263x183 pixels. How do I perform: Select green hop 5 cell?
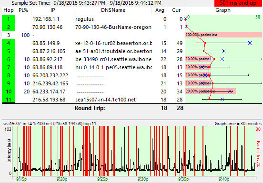pos(9,51)
